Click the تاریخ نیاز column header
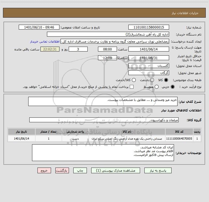 [x=21, y=132]
